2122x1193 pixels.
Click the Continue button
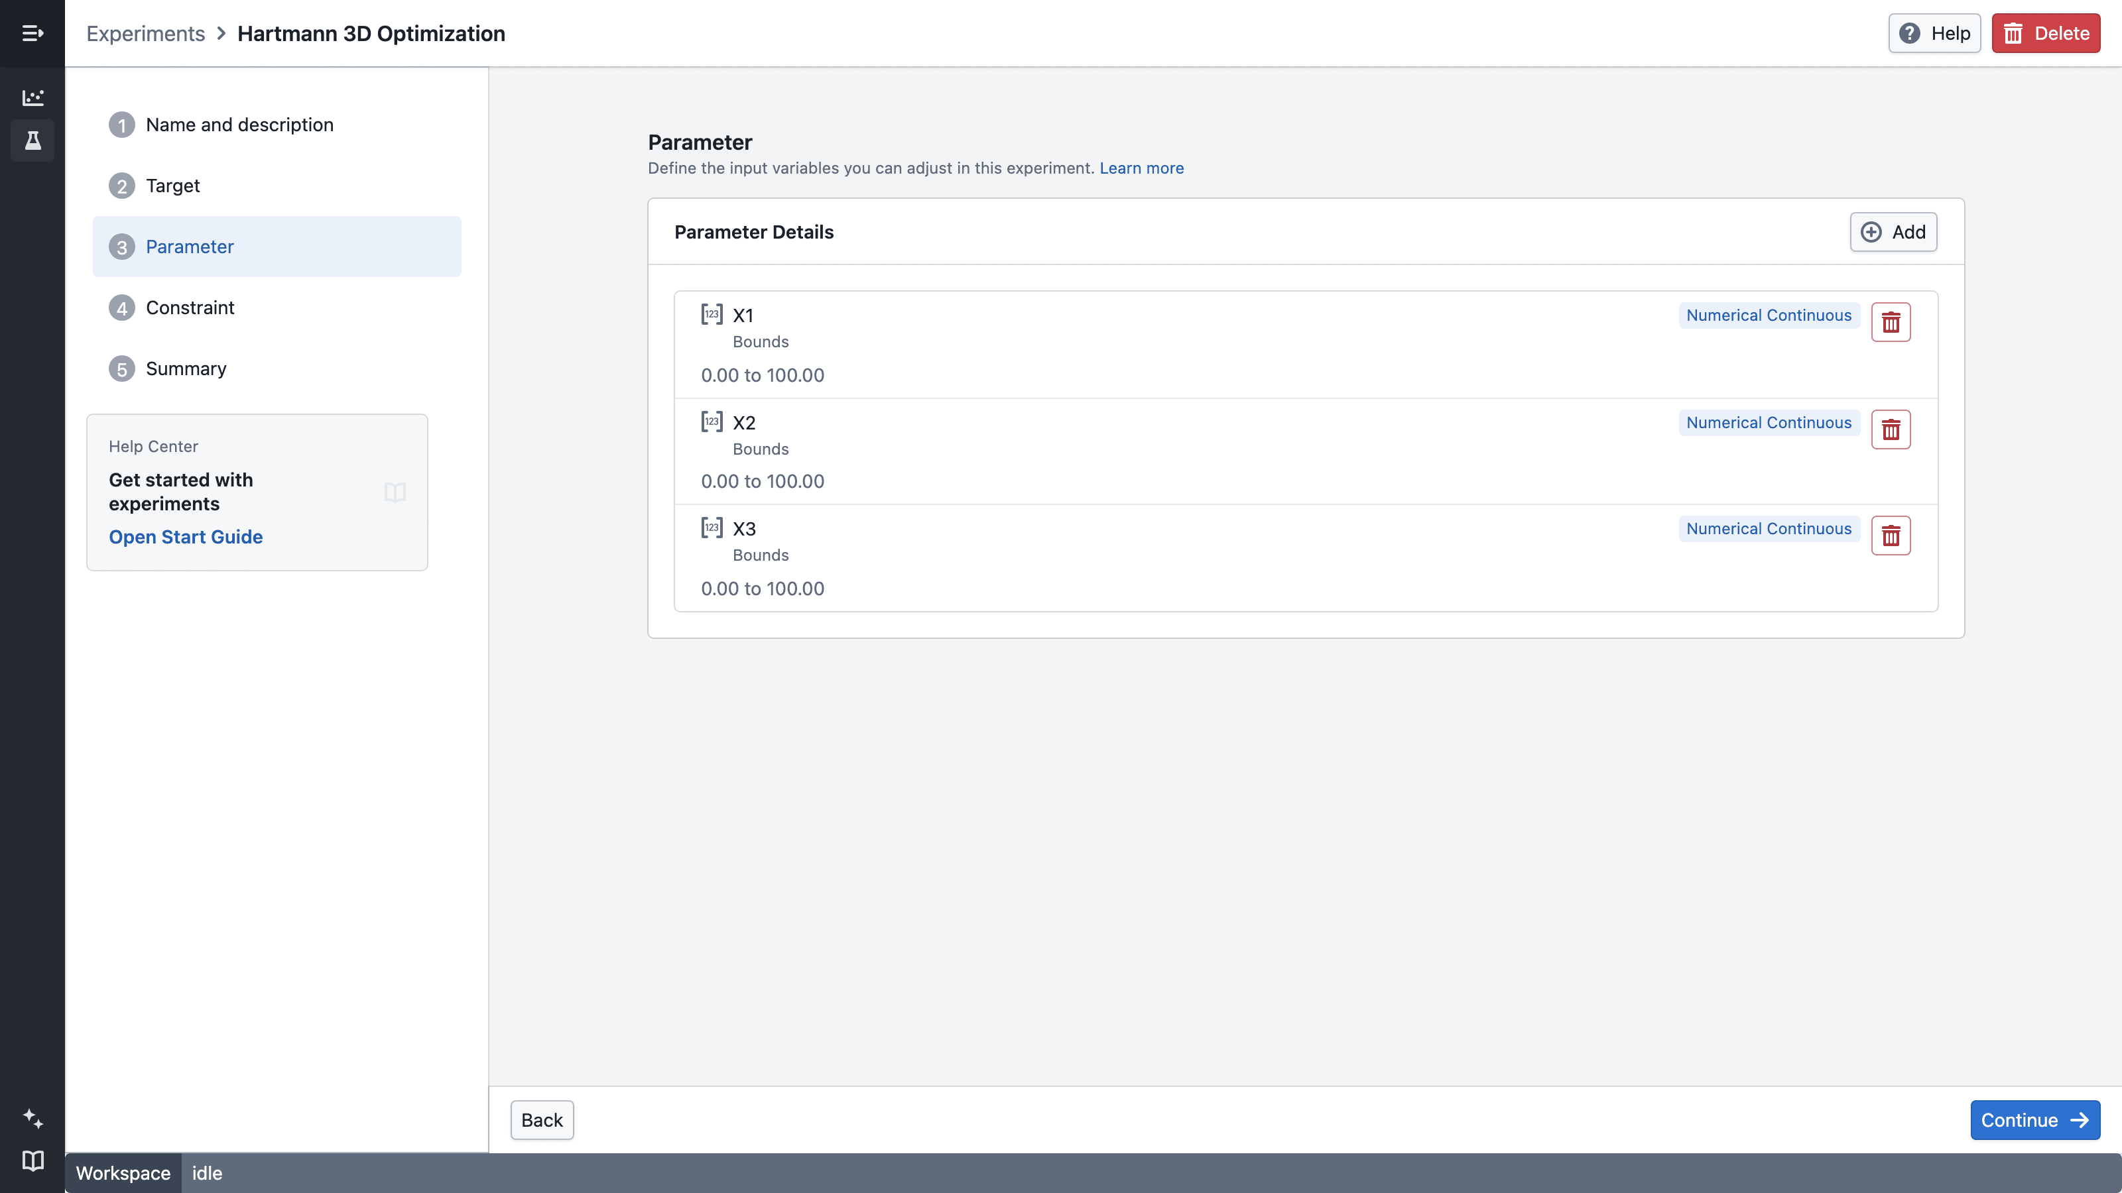pyautogui.click(x=2034, y=1119)
